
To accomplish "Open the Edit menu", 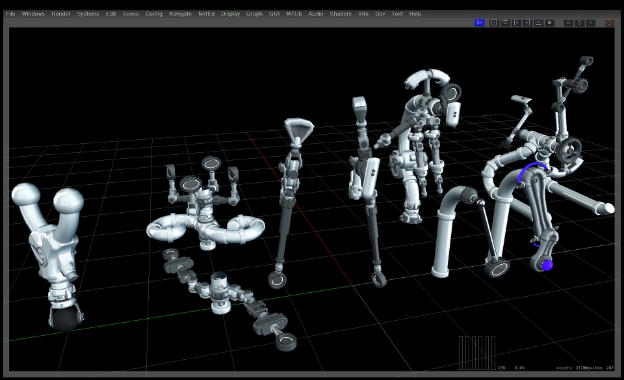I will coord(110,14).
